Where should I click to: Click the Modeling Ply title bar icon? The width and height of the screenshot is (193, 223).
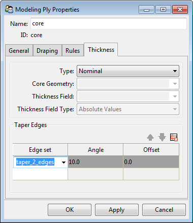pyautogui.click(x=9, y=10)
